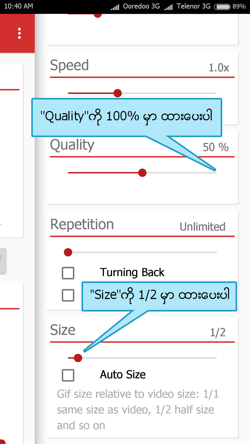Click the Repetition slider handle
This screenshot has height=444, width=250.
68,252
